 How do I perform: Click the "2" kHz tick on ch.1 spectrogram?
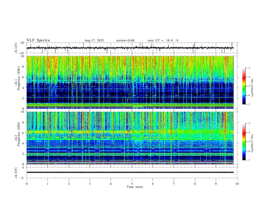24,98
